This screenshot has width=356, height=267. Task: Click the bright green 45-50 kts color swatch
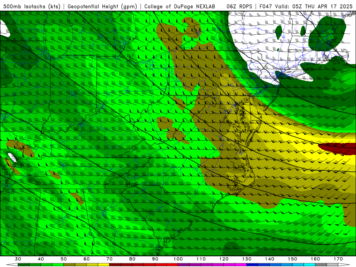click(x=58, y=265)
